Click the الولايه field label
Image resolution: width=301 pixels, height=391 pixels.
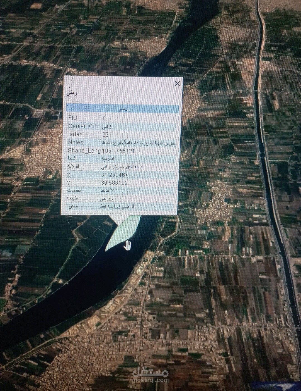pos(73,166)
